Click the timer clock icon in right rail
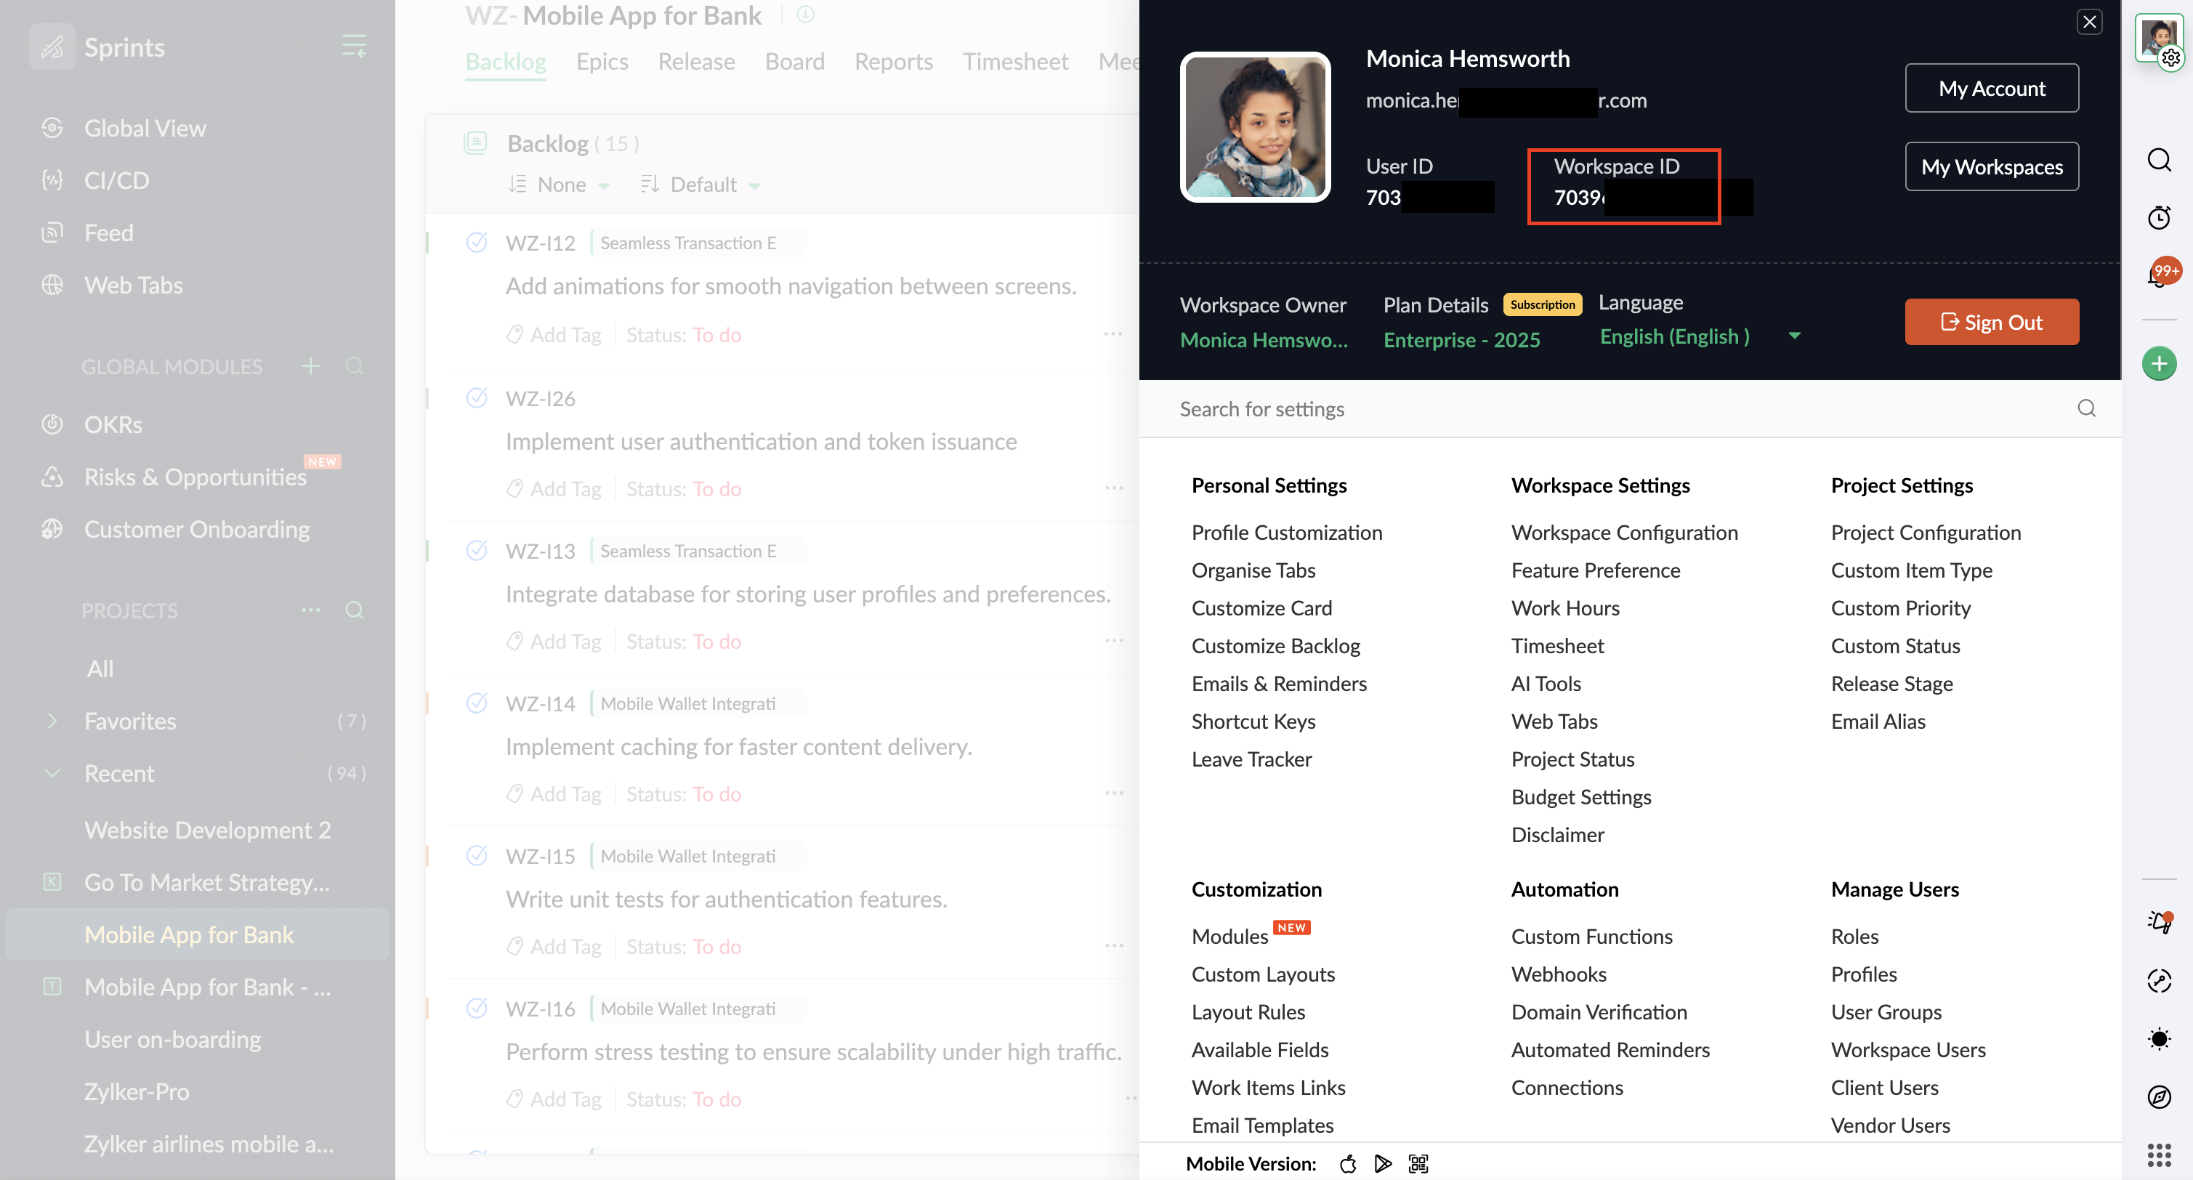Image resolution: width=2193 pixels, height=1180 pixels. [2159, 217]
